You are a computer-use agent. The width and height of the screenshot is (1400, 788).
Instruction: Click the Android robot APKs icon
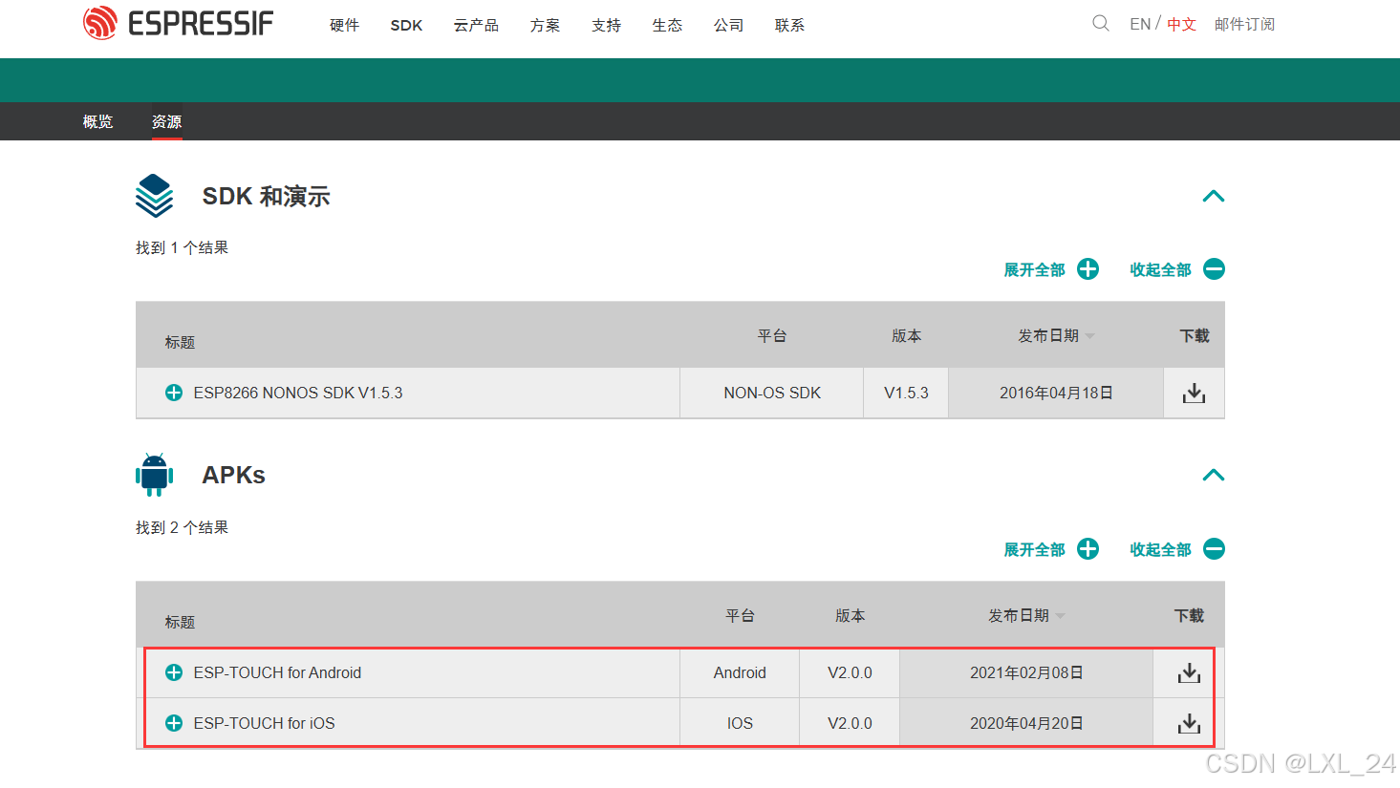click(x=155, y=475)
